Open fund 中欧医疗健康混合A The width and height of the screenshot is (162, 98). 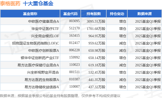click(44, 21)
